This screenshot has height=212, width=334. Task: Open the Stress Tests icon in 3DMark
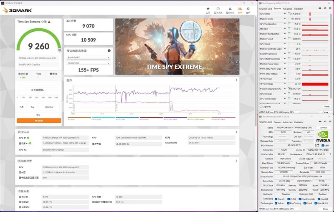click(x=230, y=10)
